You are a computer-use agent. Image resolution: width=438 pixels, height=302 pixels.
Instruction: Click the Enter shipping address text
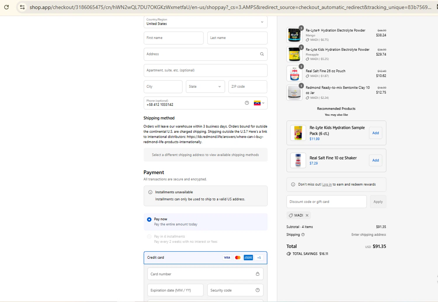pos(369,235)
